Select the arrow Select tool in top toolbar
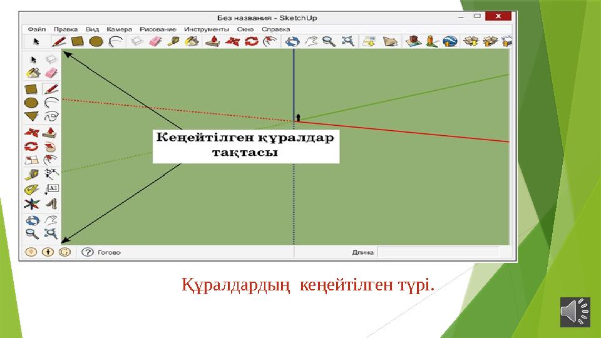The height and width of the screenshot is (338, 601). 36,41
